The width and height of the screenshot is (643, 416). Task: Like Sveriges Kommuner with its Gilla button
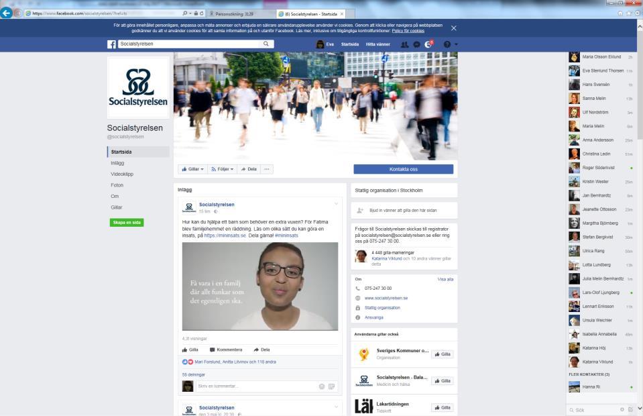[443, 354]
